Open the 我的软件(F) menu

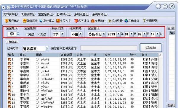click(x=10, y=14)
